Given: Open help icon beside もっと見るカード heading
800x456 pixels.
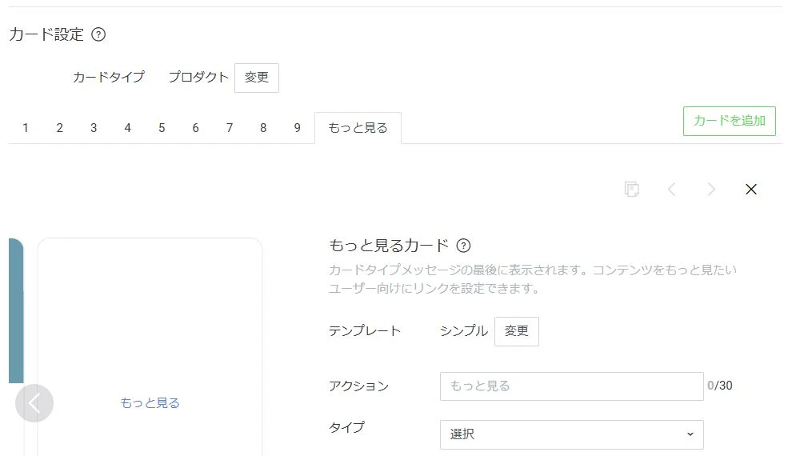Looking at the screenshot, I should coord(463,246).
